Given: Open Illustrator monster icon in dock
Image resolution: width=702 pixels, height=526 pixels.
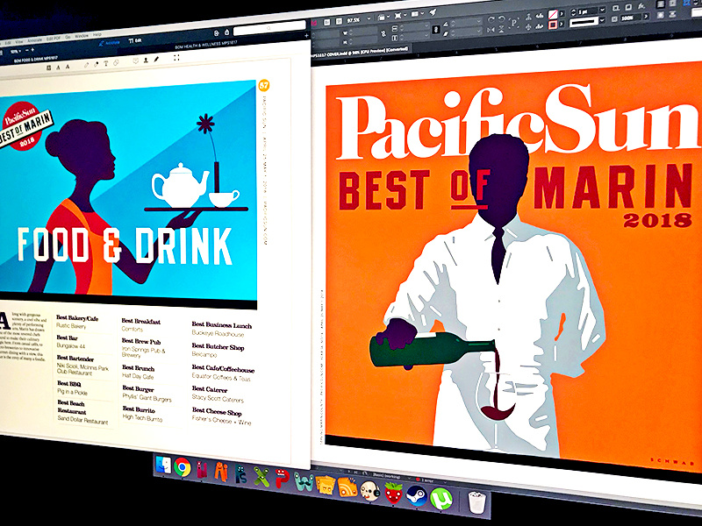Looking at the screenshot, I should [221, 473].
